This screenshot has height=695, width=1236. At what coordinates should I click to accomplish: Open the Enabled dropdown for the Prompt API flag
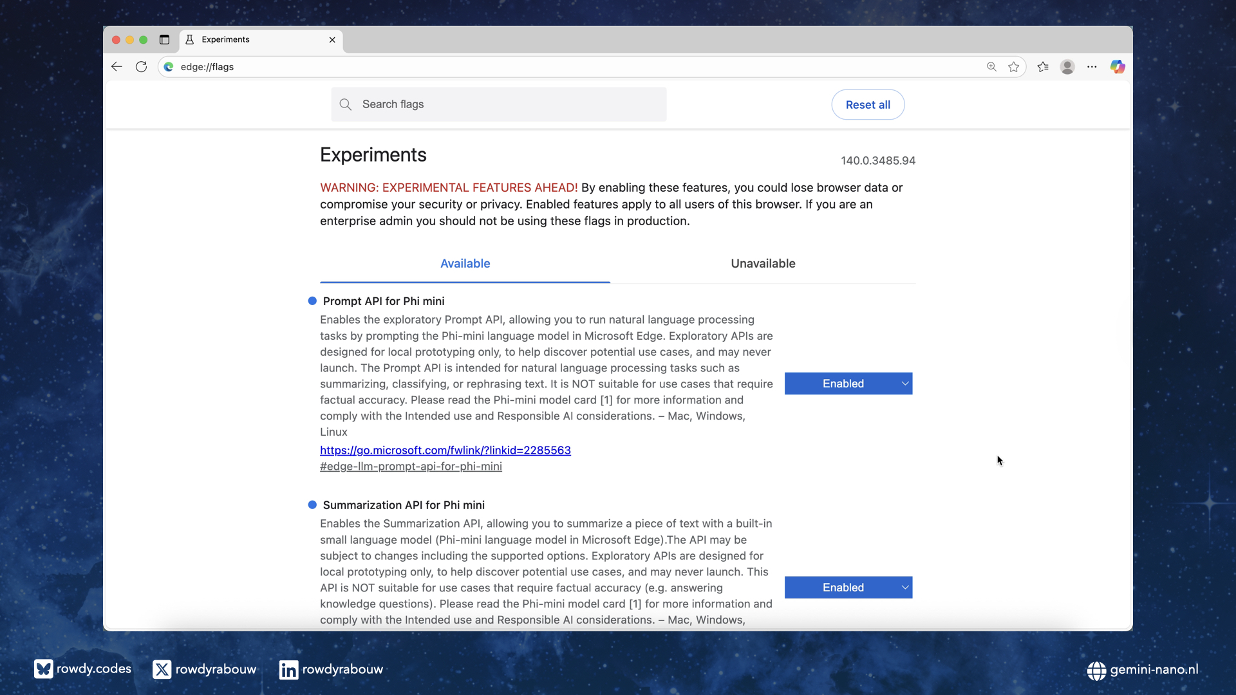point(848,384)
